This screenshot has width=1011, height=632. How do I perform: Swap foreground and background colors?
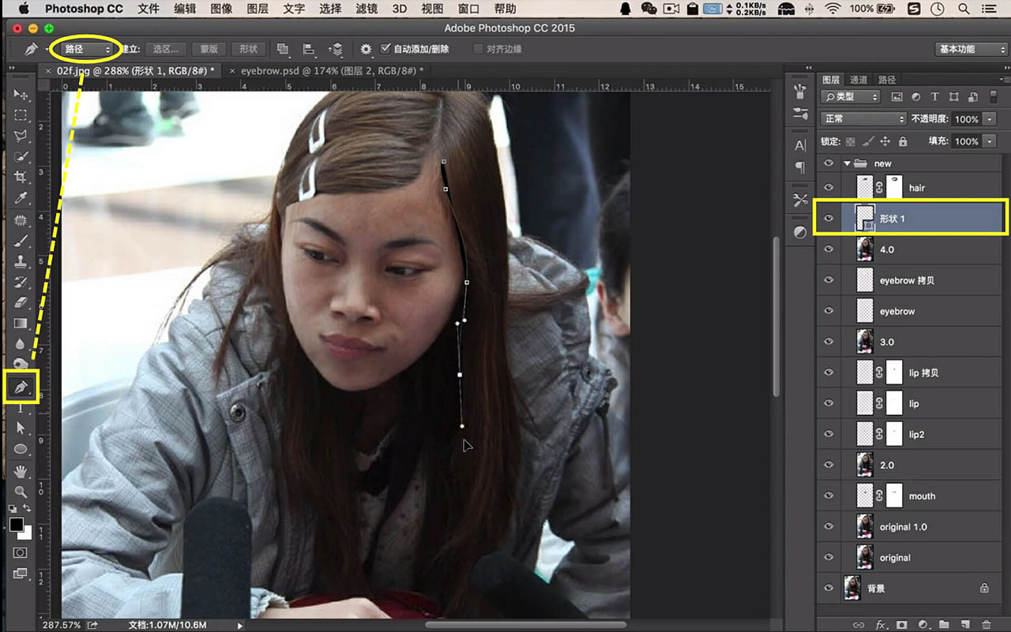click(28, 509)
